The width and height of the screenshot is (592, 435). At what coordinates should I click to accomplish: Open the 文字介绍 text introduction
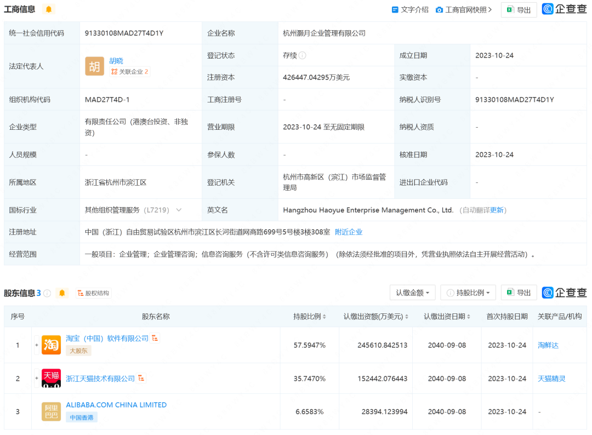410,10
